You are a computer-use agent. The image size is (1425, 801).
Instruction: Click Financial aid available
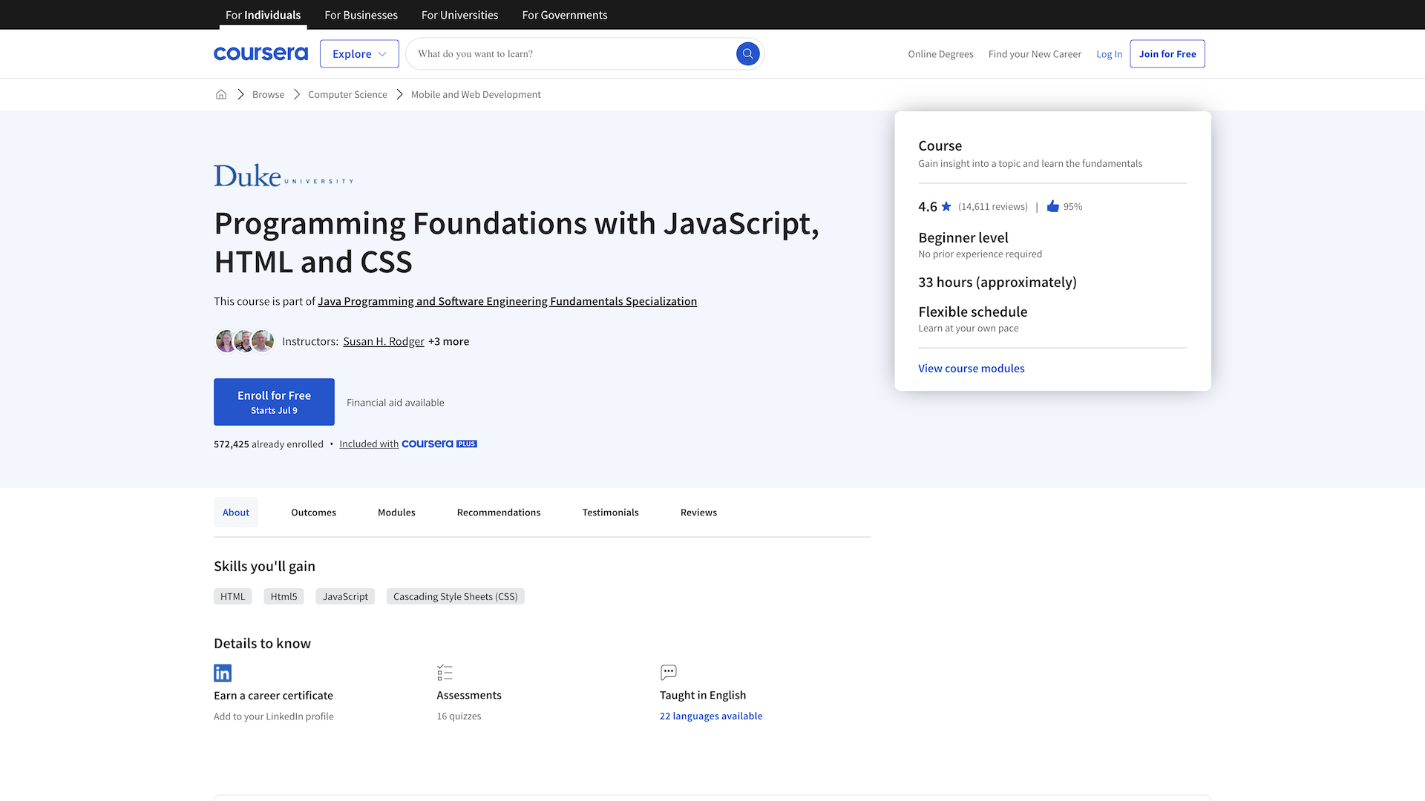pos(396,403)
